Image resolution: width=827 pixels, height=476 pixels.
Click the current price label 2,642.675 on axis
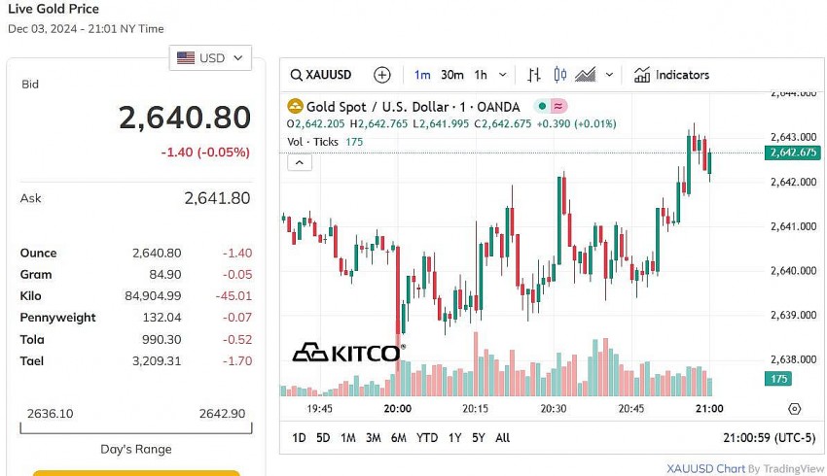tap(794, 153)
